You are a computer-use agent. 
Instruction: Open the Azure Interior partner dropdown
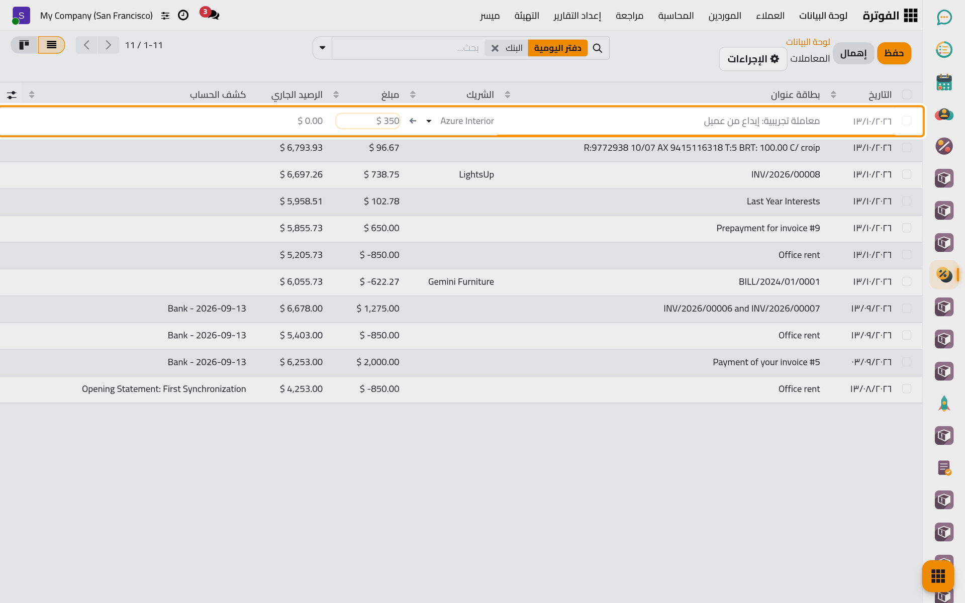[429, 121]
